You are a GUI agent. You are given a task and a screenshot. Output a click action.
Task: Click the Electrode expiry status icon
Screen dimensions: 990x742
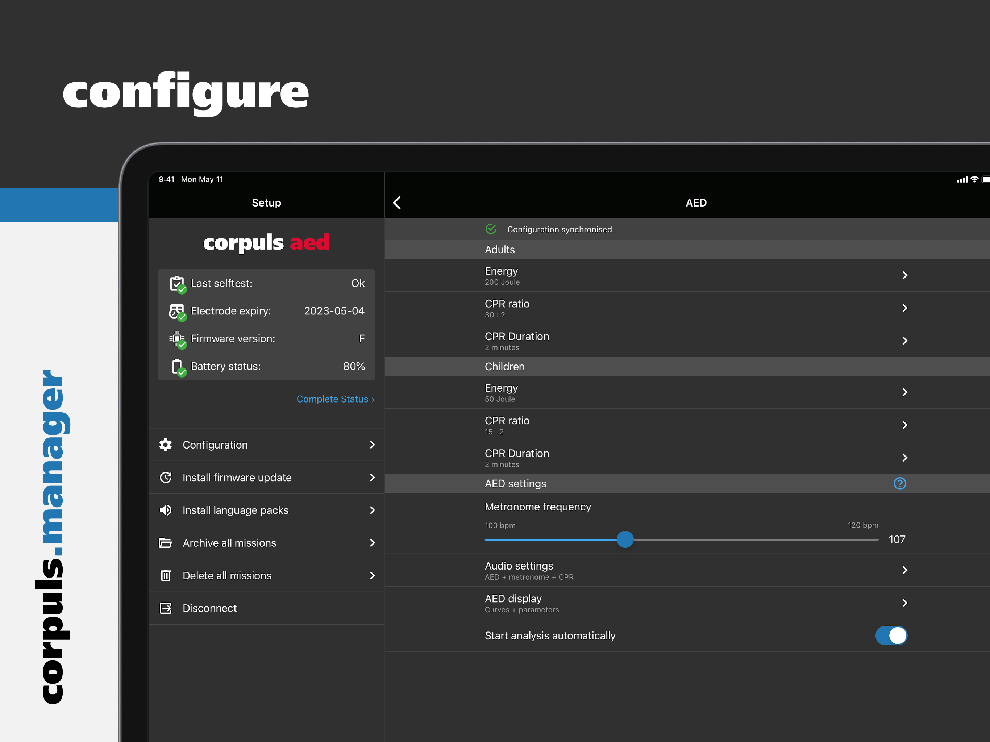178,312
